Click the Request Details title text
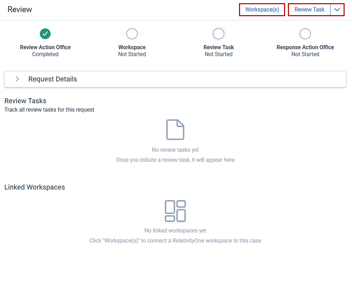This screenshot has height=282, width=352. (52, 79)
